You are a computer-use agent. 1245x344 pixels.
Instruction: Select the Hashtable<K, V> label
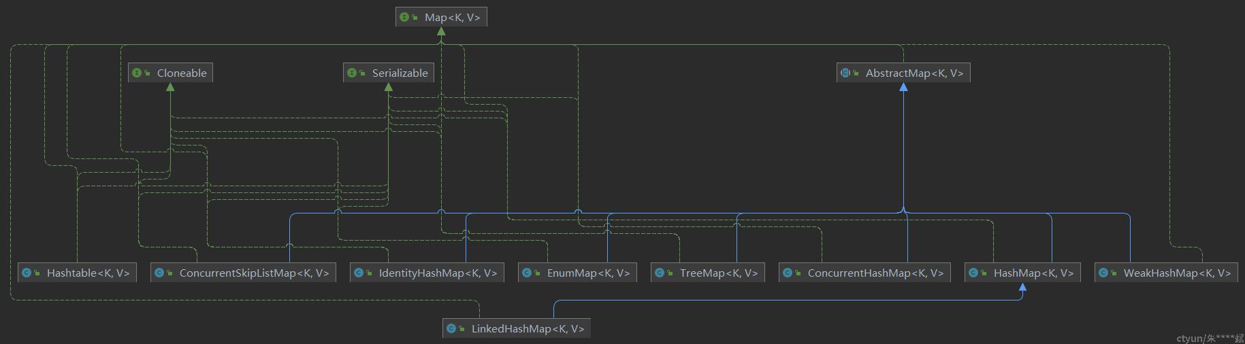(x=88, y=273)
